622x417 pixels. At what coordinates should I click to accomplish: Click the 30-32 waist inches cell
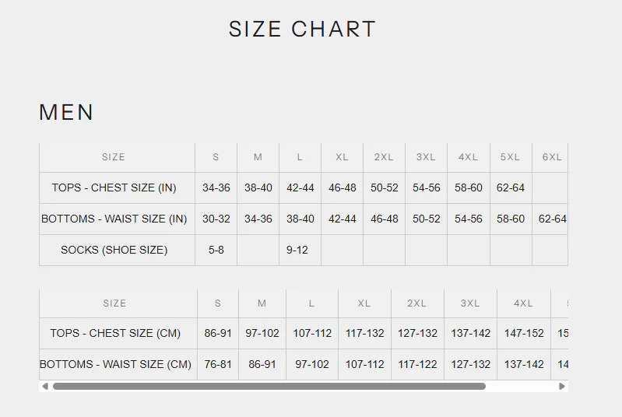point(216,219)
